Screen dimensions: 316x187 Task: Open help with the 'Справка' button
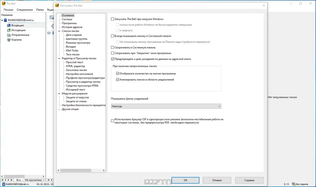(249, 180)
